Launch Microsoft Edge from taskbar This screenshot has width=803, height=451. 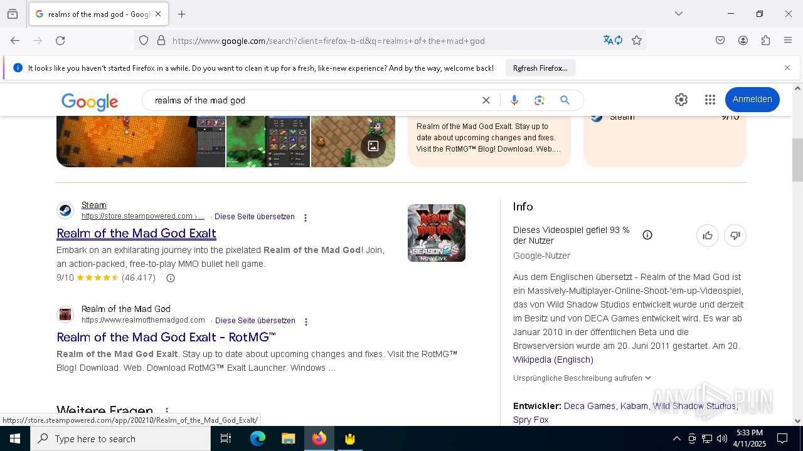click(x=258, y=438)
